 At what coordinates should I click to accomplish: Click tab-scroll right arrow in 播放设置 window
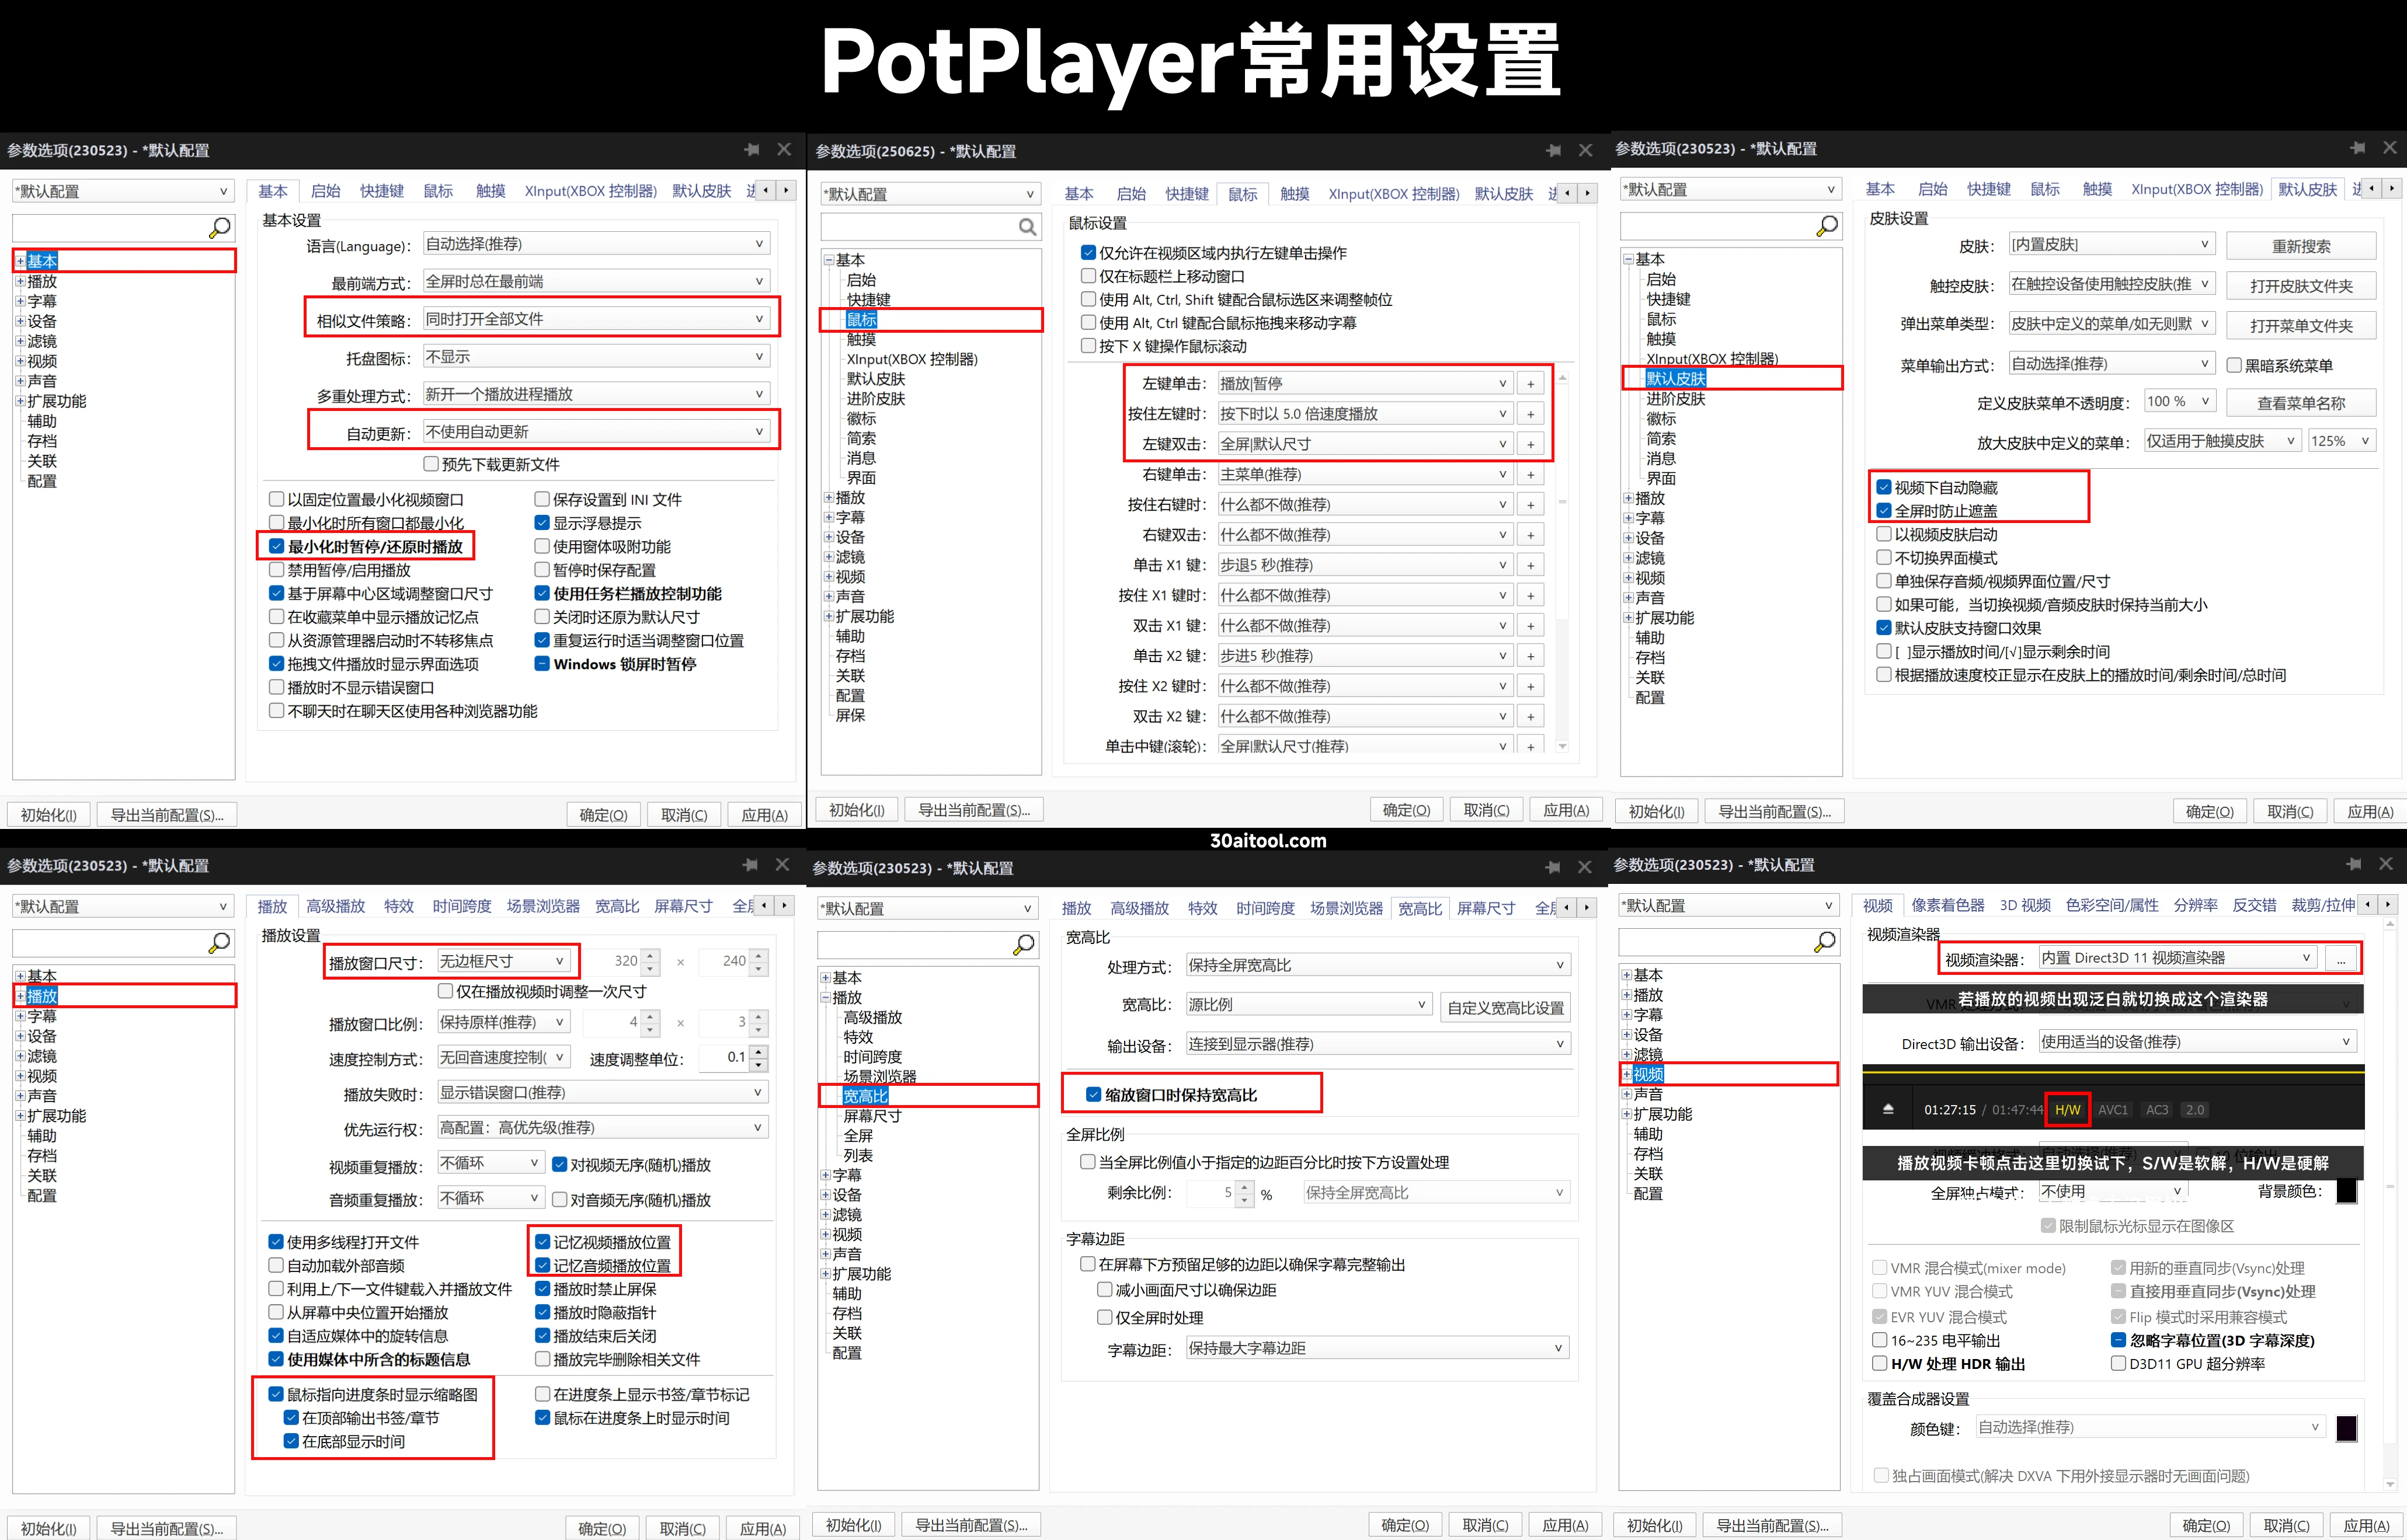(786, 905)
